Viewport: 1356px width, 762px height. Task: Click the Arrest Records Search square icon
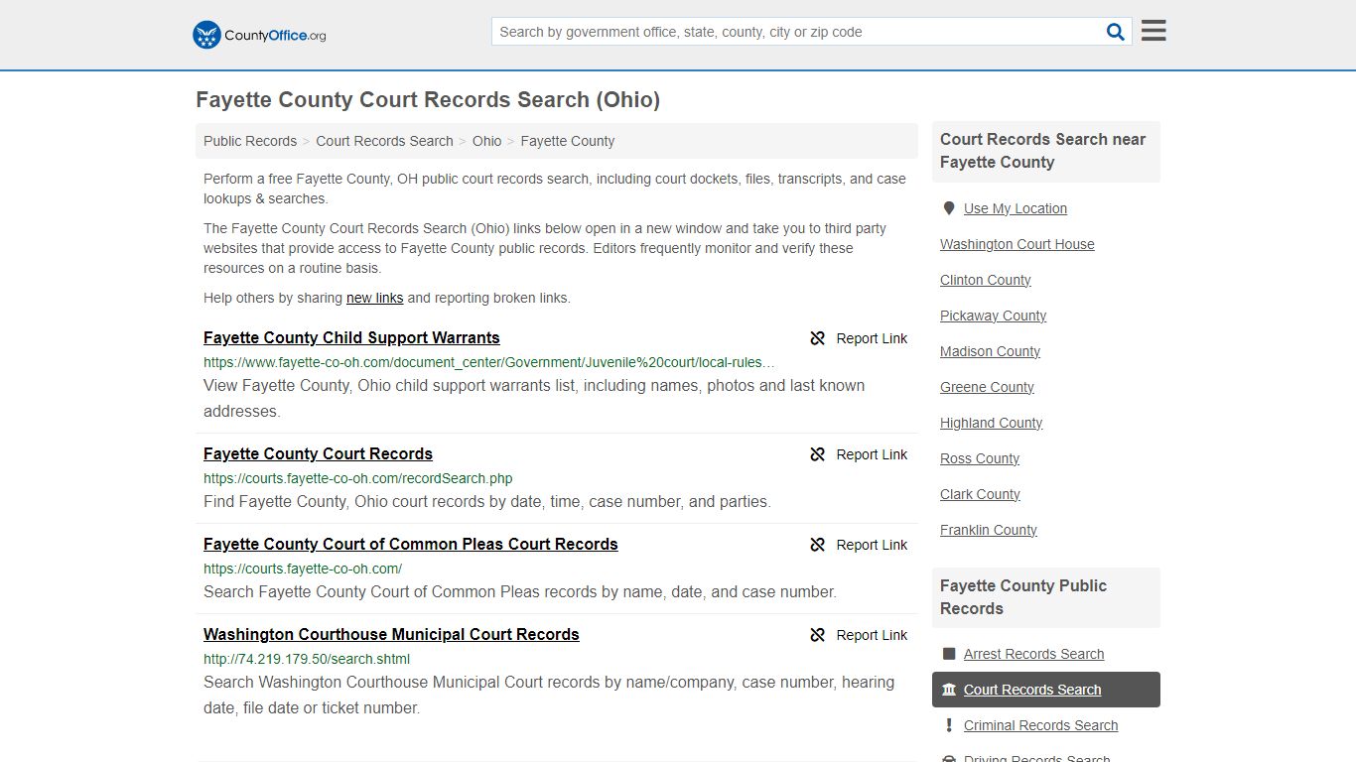949,654
